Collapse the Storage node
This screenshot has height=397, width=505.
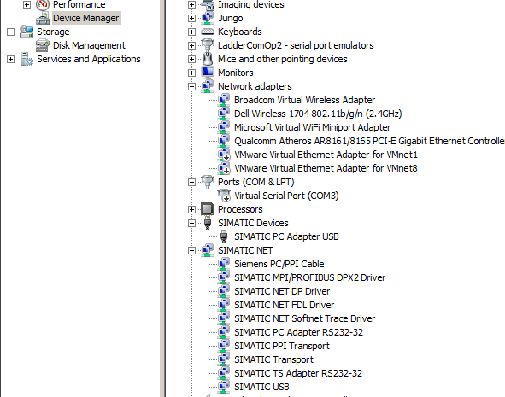(10, 32)
